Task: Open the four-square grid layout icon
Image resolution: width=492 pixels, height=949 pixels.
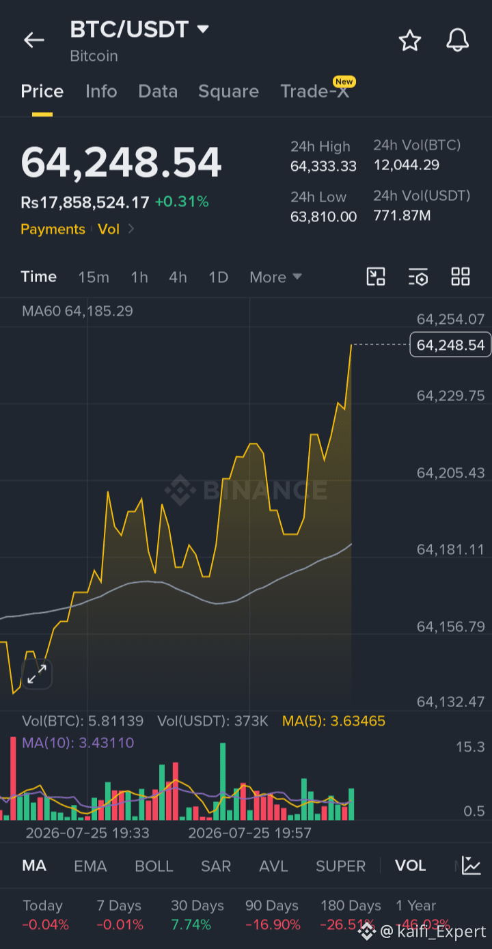Action: (461, 277)
